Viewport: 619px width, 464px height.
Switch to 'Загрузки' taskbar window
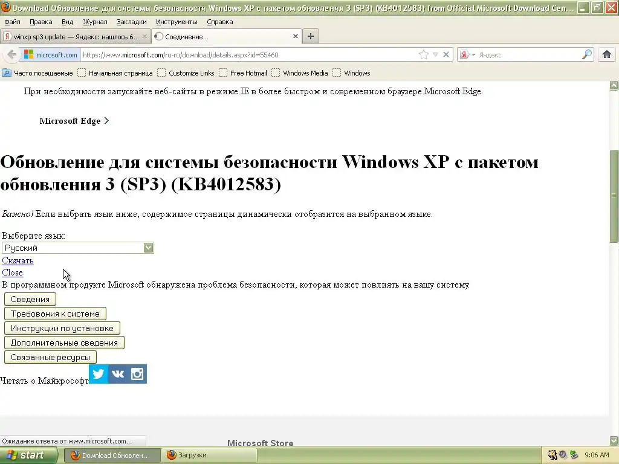(209, 455)
